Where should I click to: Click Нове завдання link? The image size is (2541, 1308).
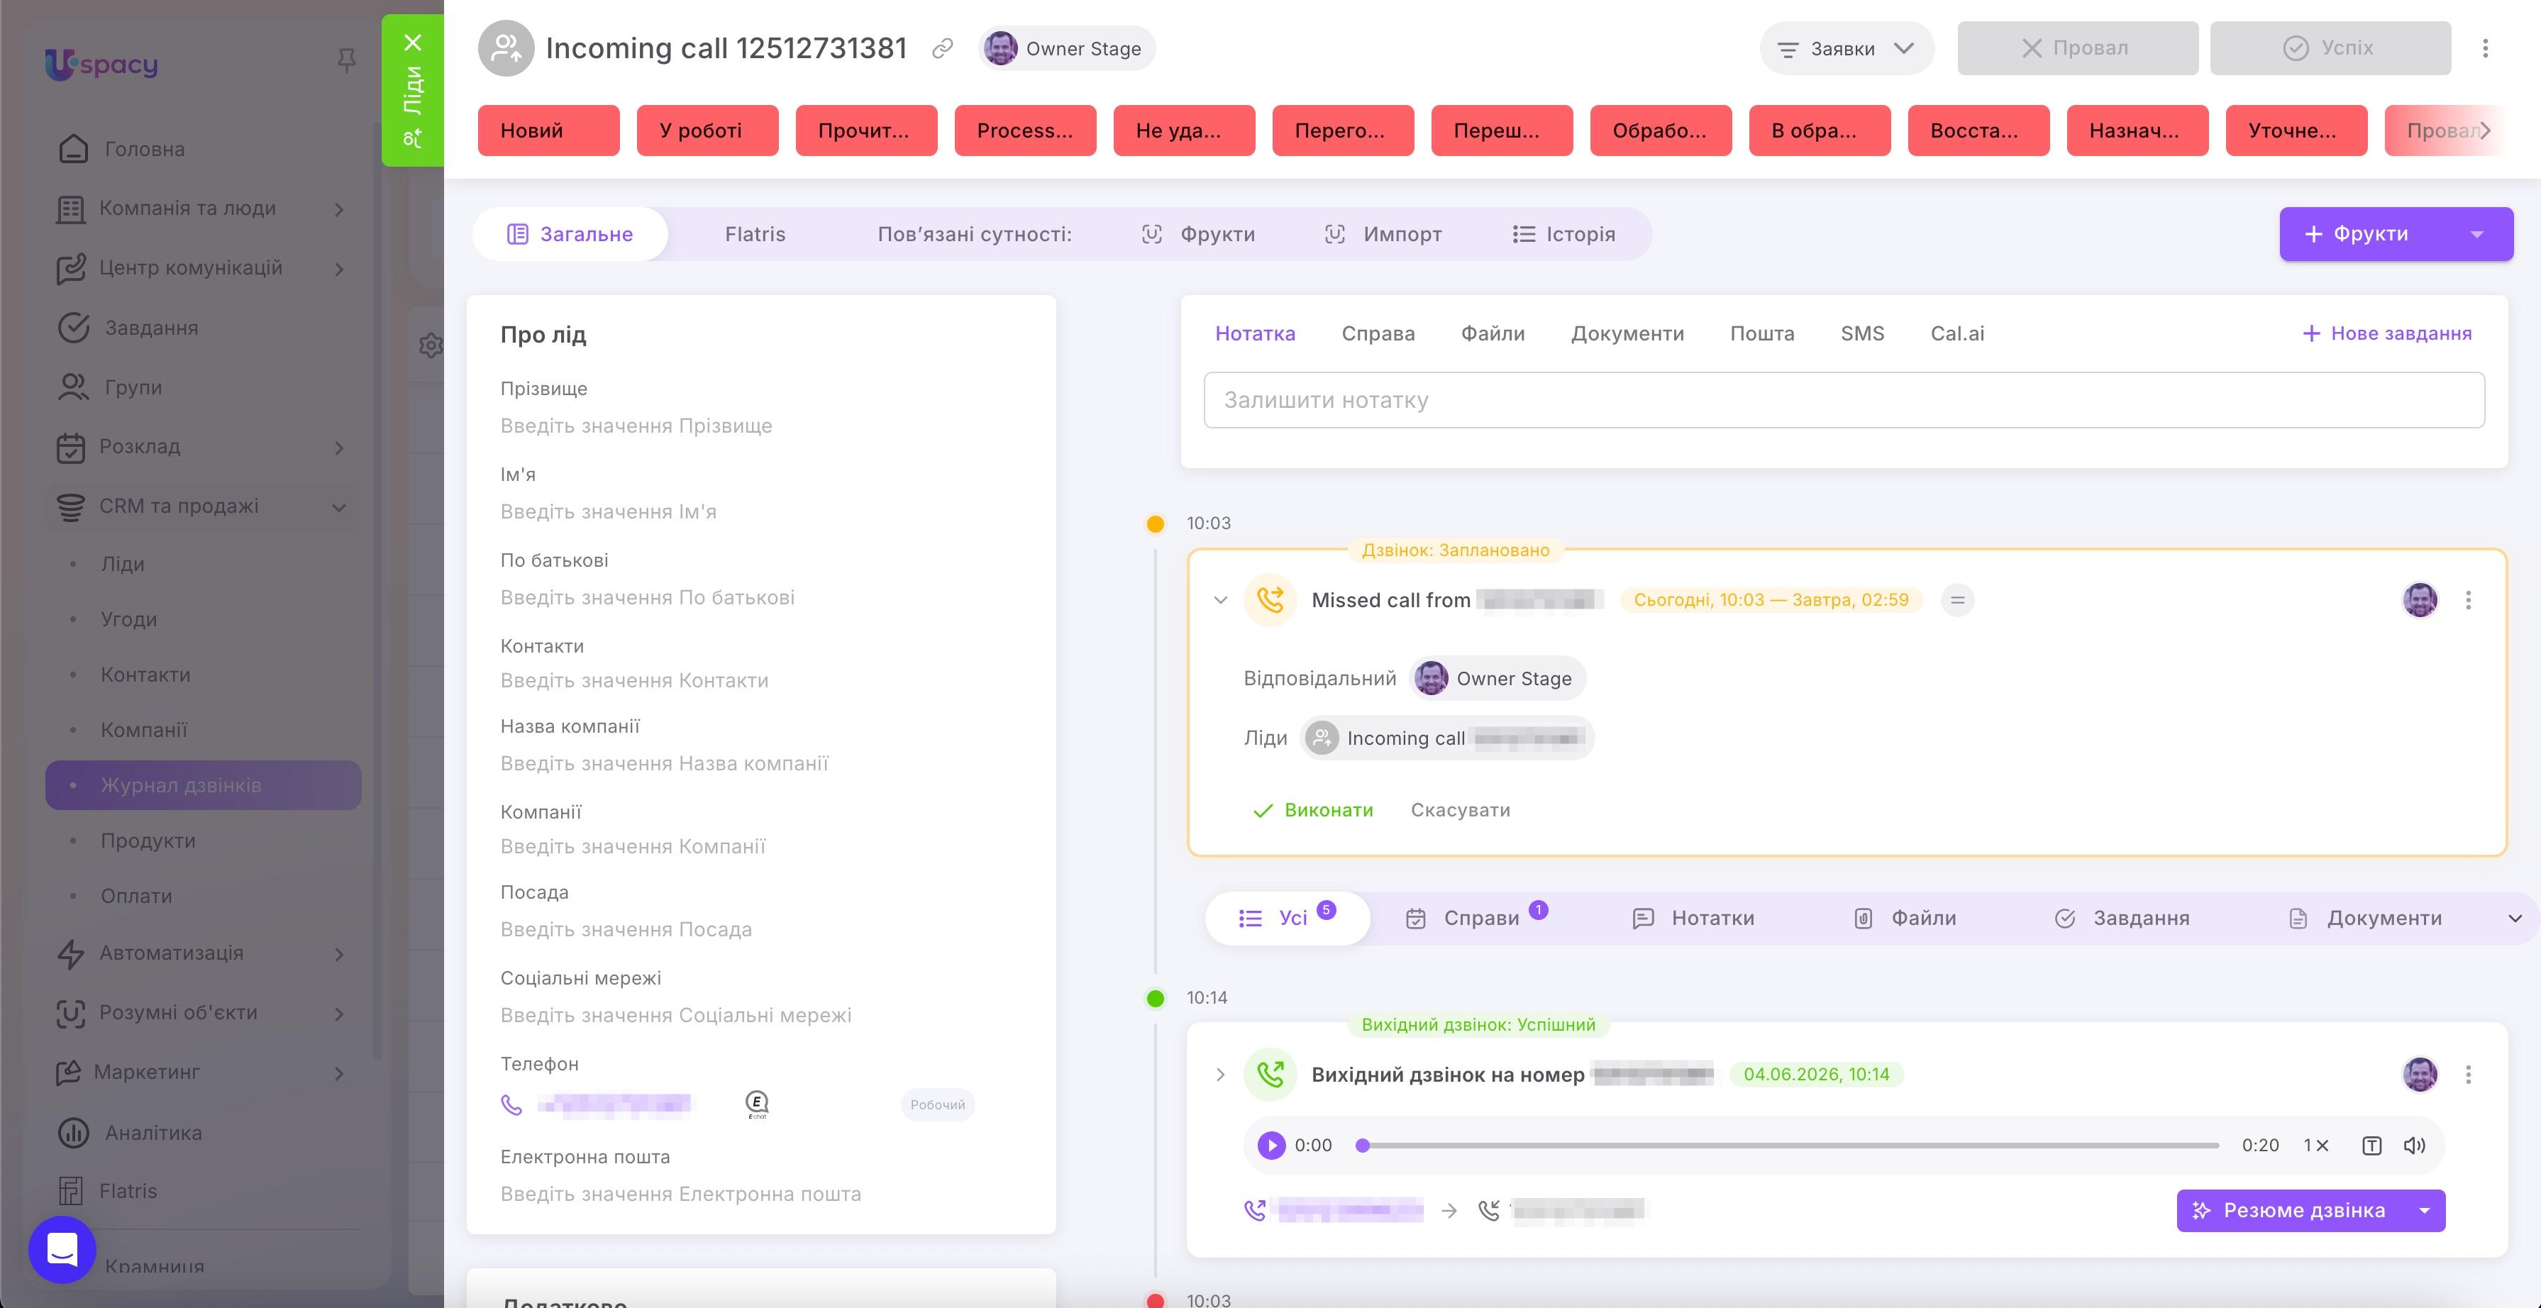(2386, 333)
